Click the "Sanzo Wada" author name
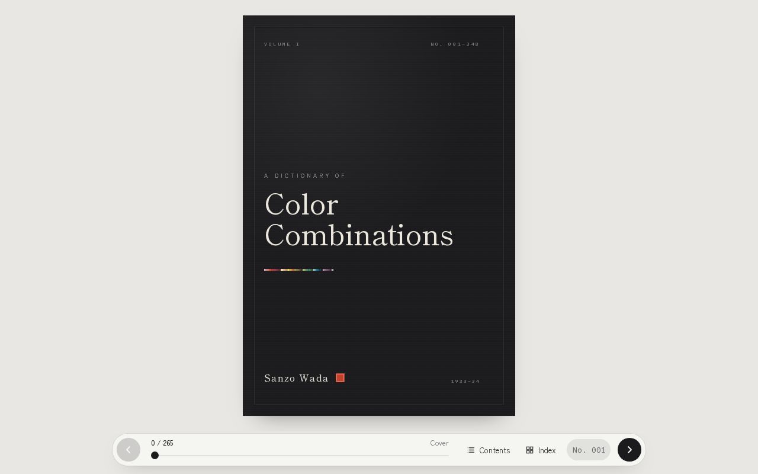758x474 pixels. 296,378
